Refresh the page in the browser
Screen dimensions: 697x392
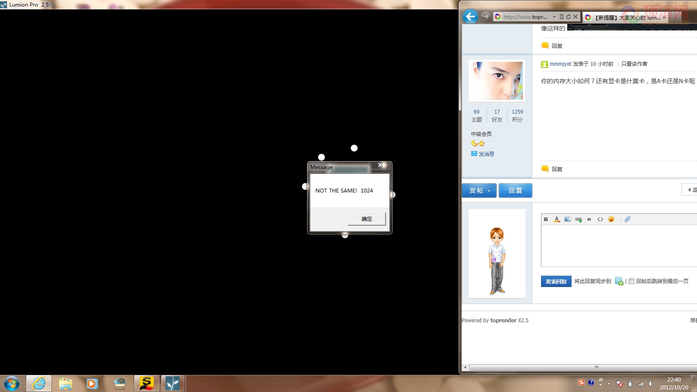568,17
